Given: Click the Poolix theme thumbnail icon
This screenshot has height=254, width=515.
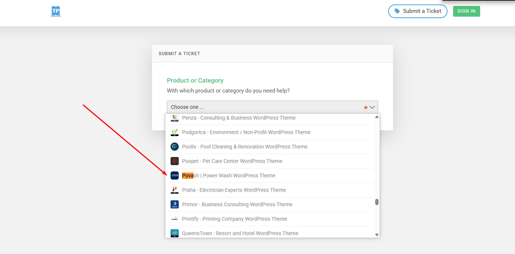Looking at the screenshot, I should [x=175, y=147].
